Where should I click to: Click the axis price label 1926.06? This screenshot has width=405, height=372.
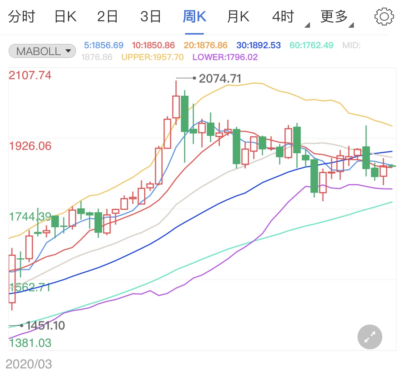point(30,146)
